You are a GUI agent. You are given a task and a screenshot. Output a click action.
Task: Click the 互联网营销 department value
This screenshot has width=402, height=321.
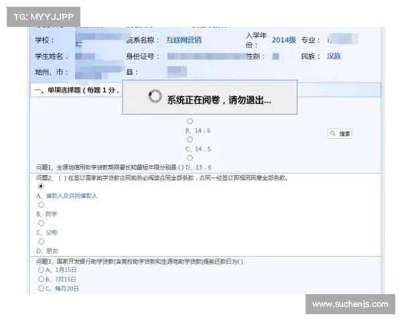[x=184, y=40]
